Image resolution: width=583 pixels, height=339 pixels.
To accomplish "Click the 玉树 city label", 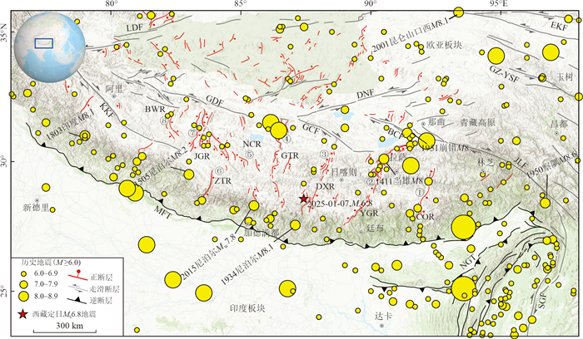I will (x=565, y=77).
